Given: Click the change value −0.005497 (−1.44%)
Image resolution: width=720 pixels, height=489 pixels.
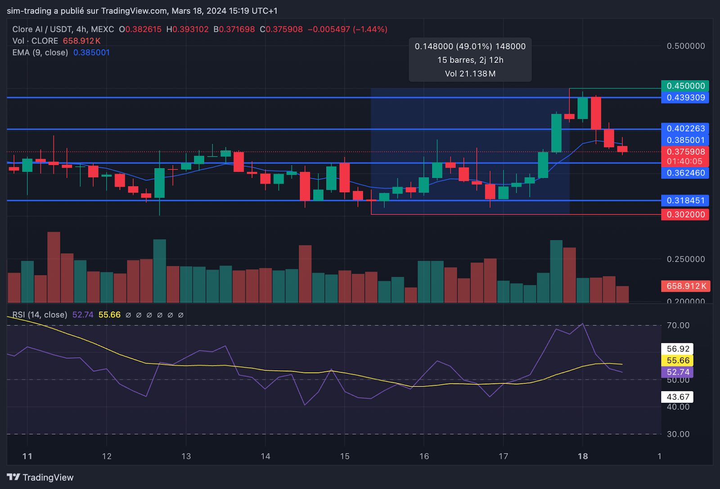Looking at the screenshot, I should click(347, 29).
